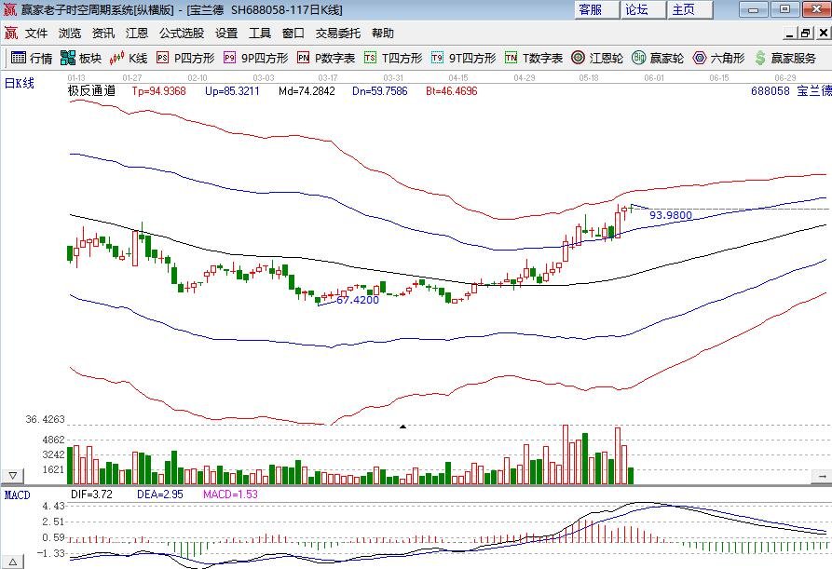Click the Md=74.2842 value
This screenshot has height=569, width=832.
(307, 91)
